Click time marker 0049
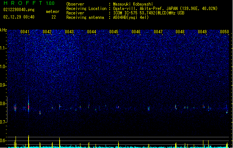The image size is (233, 148). 202,32
